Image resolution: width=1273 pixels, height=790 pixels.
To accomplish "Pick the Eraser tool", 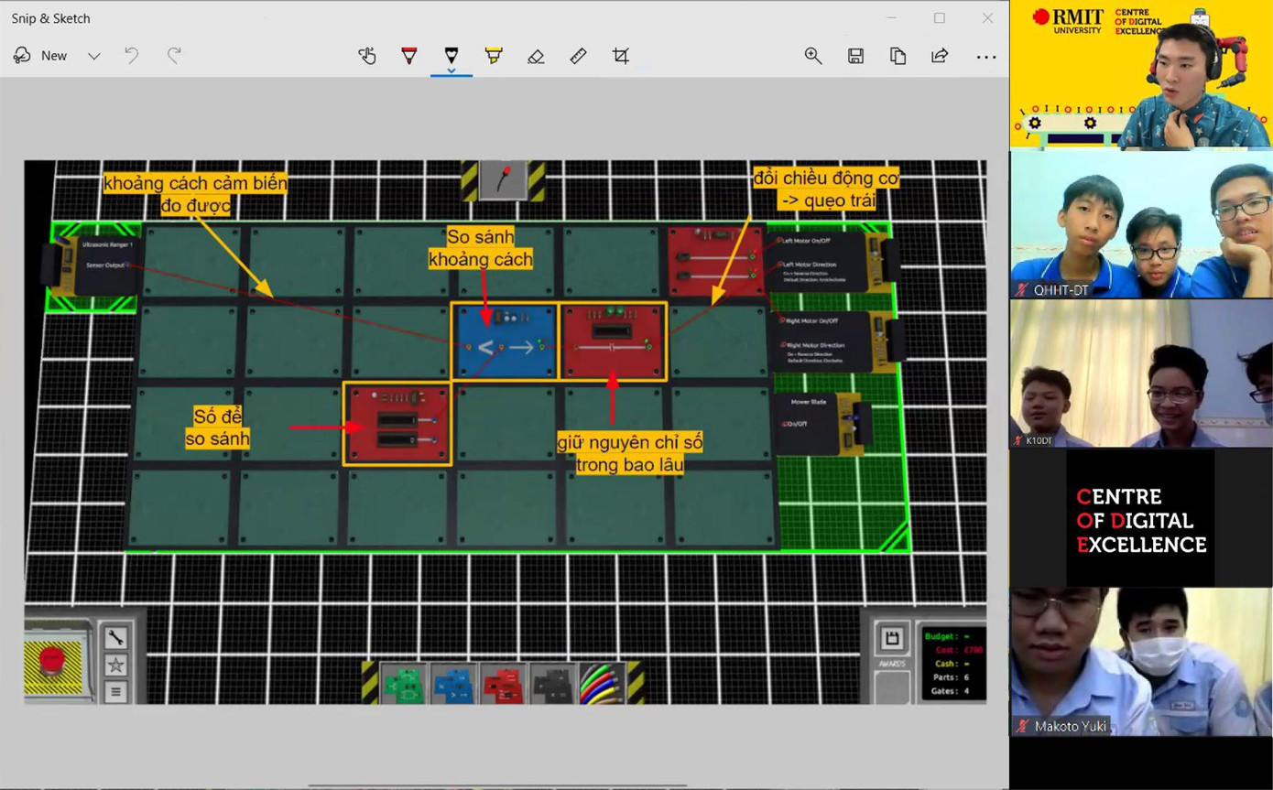I will (x=536, y=56).
